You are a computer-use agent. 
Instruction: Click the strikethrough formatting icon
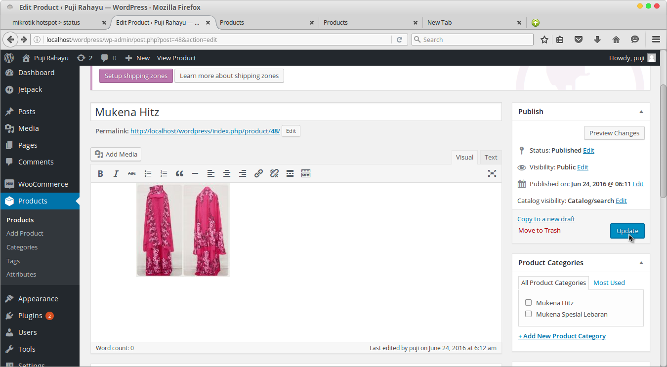click(x=131, y=173)
